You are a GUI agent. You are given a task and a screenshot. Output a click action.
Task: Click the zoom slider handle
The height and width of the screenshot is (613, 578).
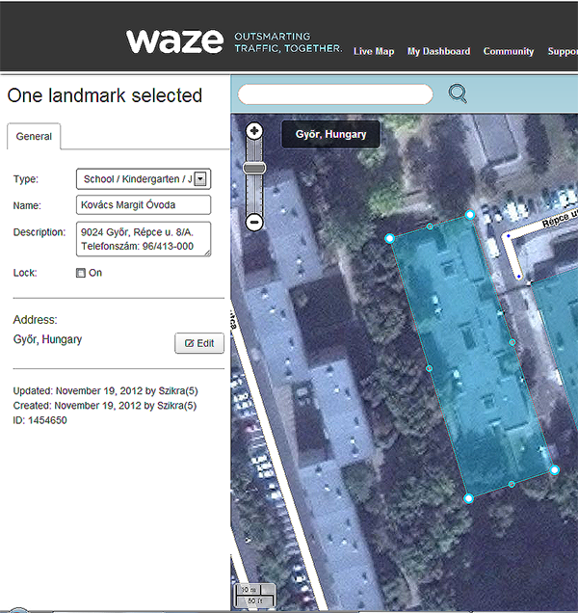(x=254, y=169)
